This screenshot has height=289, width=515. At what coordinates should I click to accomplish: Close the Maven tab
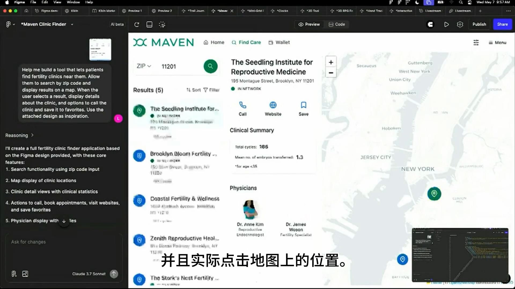(x=232, y=11)
